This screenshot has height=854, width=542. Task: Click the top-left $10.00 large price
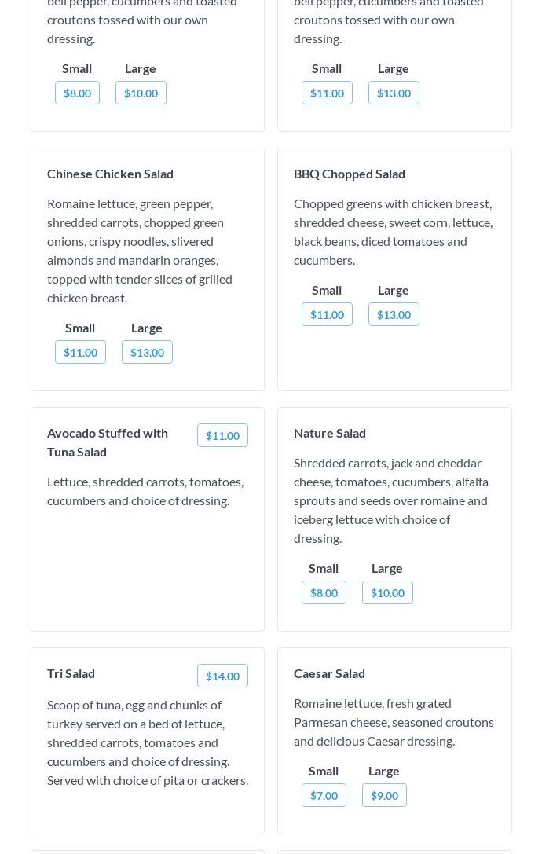click(x=141, y=93)
